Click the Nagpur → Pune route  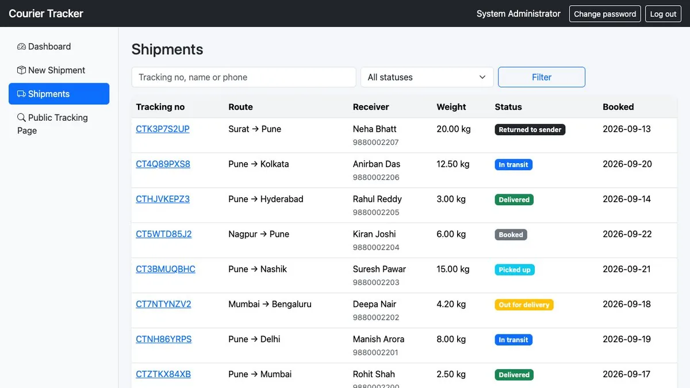pyautogui.click(x=259, y=234)
